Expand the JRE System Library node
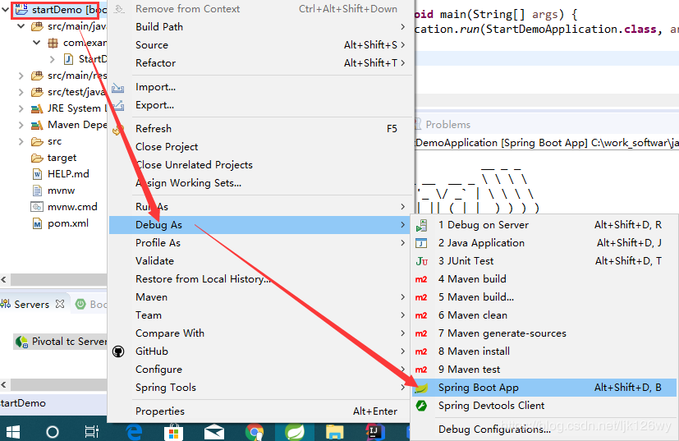 coord(21,108)
